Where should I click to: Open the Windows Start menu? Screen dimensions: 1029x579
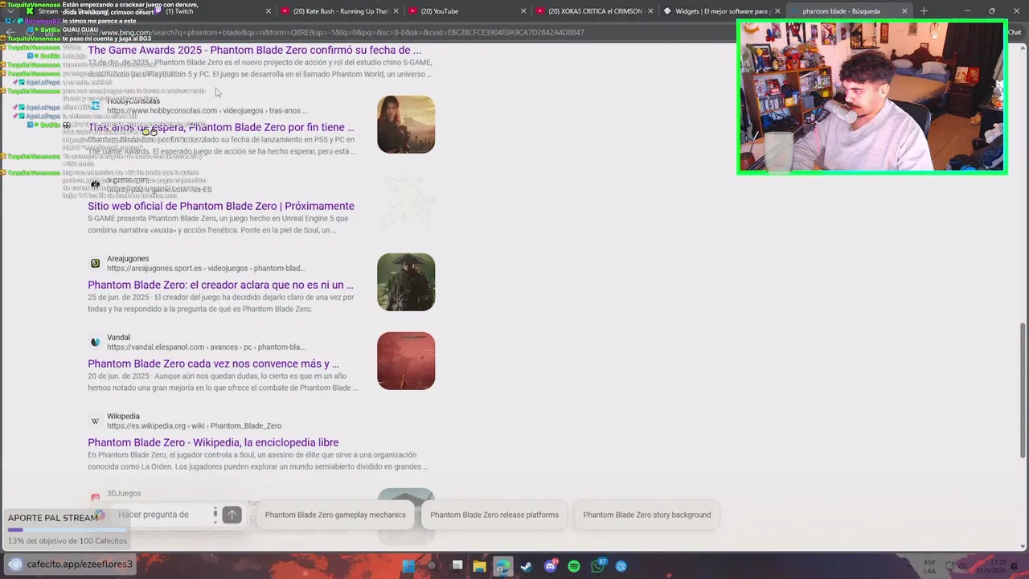[409, 566]
